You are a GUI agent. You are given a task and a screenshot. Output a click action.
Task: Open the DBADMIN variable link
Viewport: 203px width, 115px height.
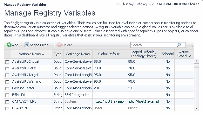click(x=19, y=108)
